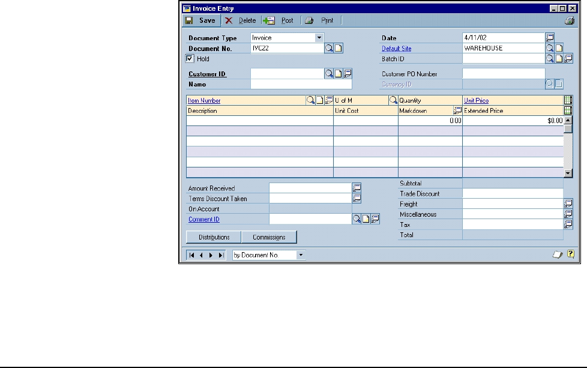587x368 pixels.
Task: Open the Document No. lookup magnifier
Action: pos(329,49)
